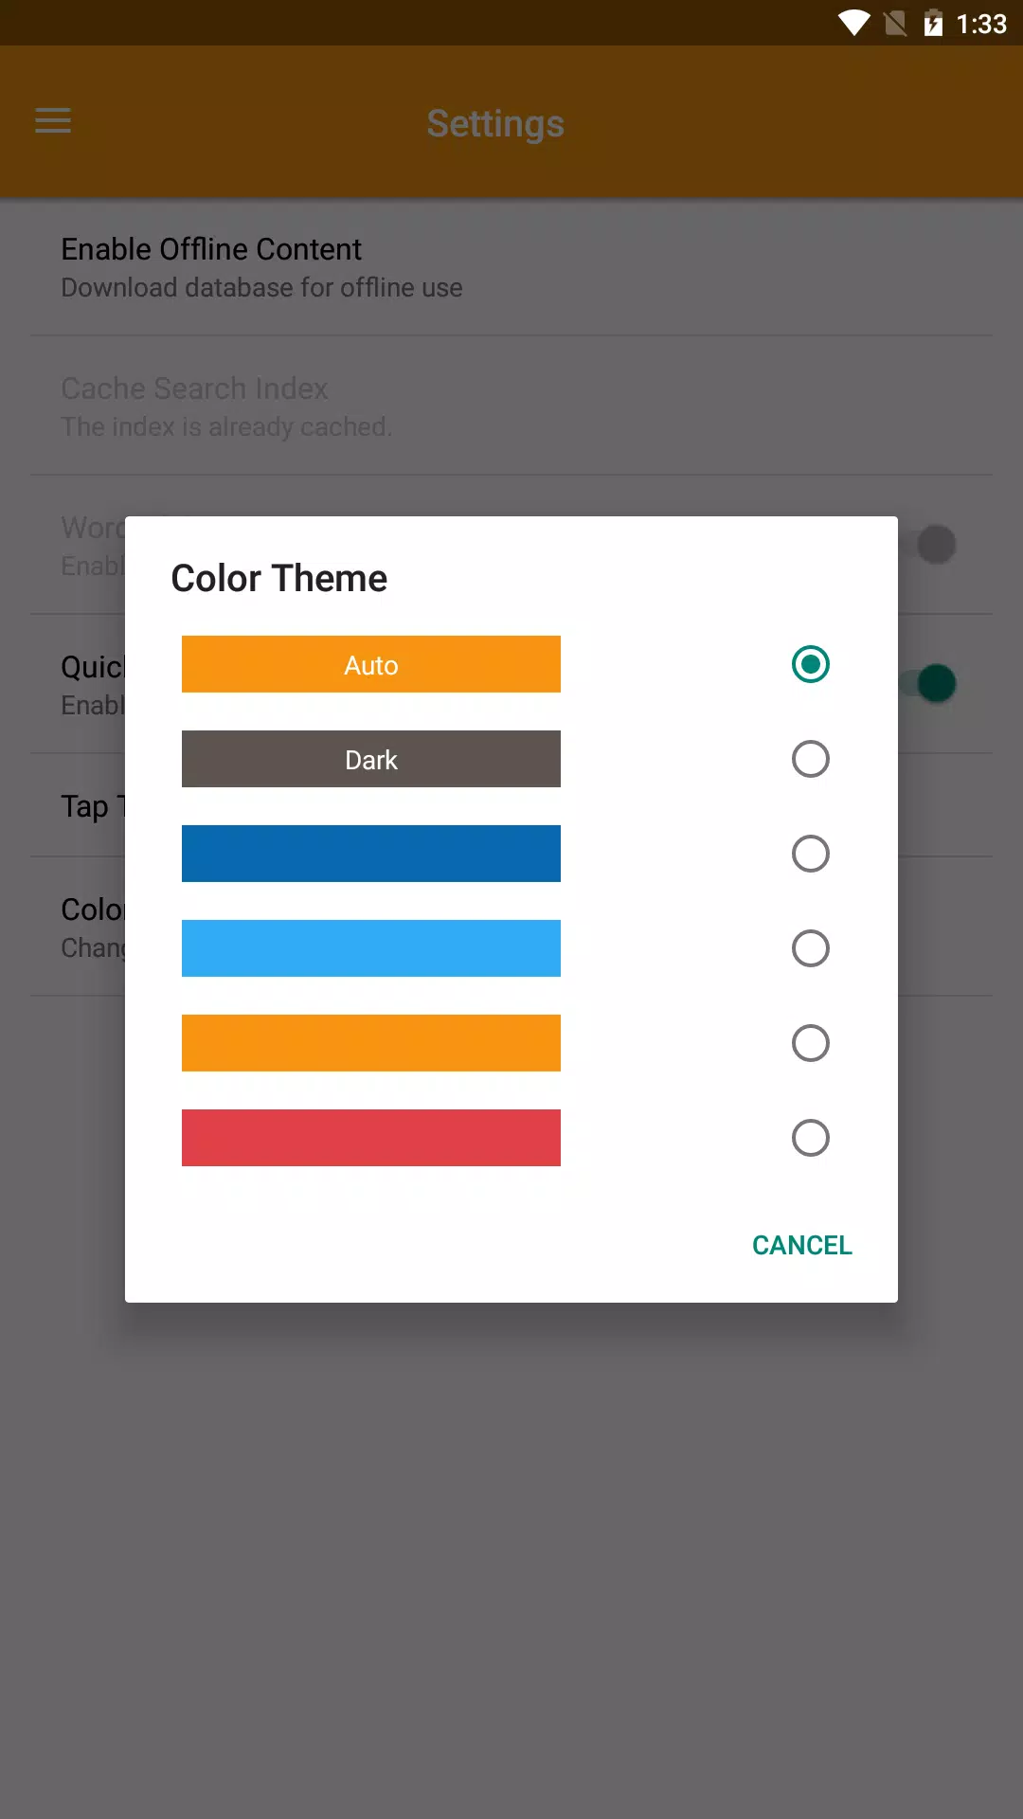Choose the orange theme radio button

(x=811, y=1043)
